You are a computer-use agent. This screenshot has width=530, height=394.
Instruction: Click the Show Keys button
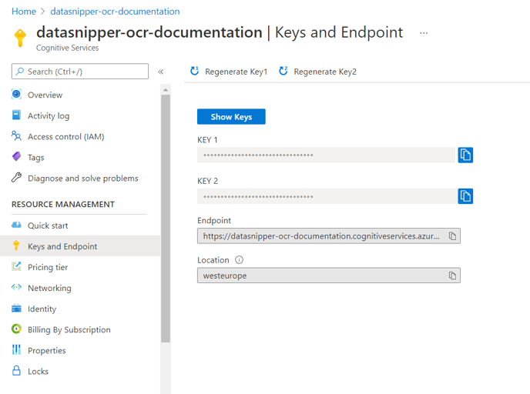click(x=231, y=116)
